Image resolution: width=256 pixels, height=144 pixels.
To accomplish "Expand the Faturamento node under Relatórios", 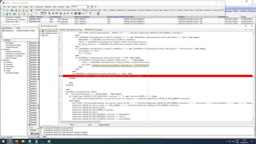I will [x=4, y=67].
